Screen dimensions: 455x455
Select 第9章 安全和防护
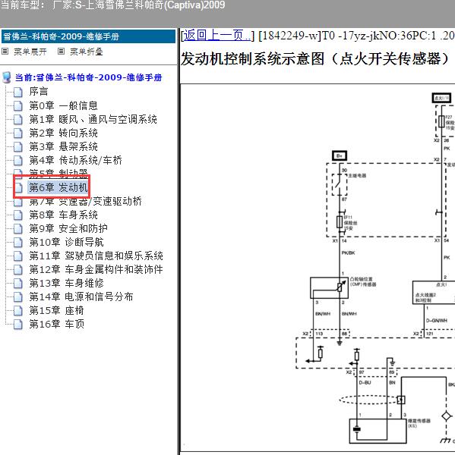click(68, 228)
